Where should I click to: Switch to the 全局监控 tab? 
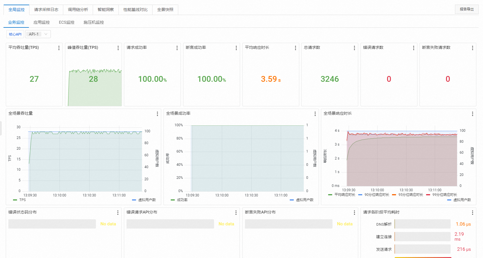16,10
